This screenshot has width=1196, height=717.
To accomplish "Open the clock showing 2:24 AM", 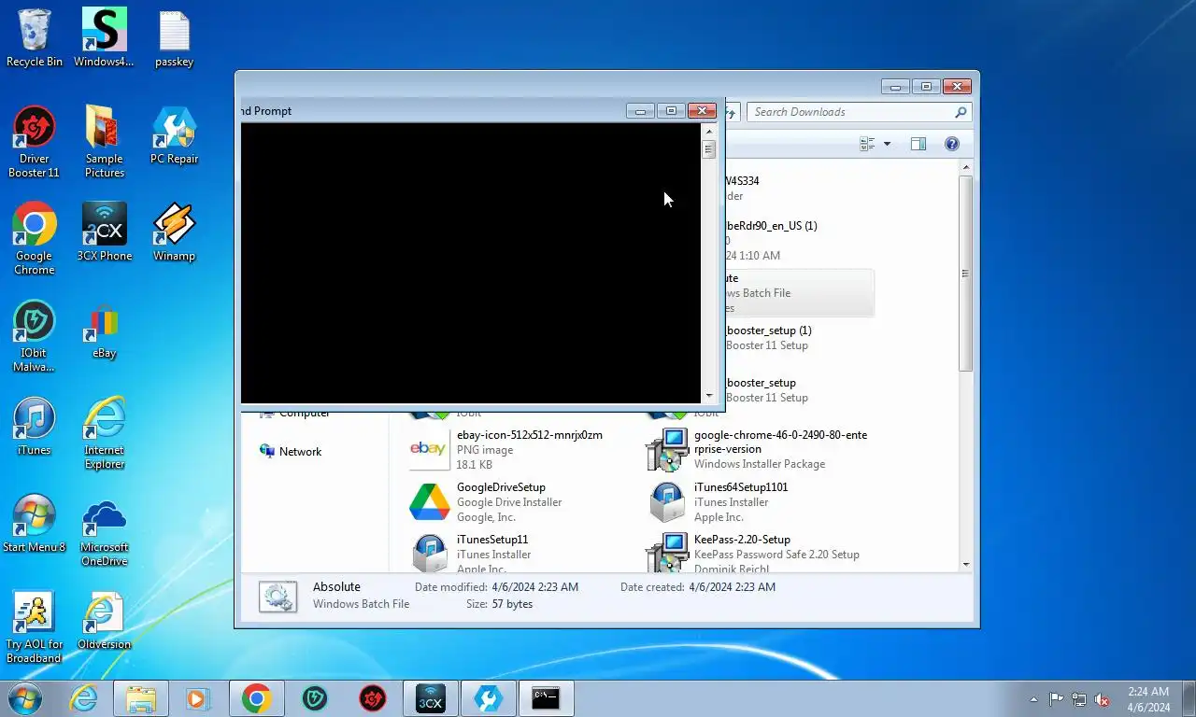I will 1146,699.
